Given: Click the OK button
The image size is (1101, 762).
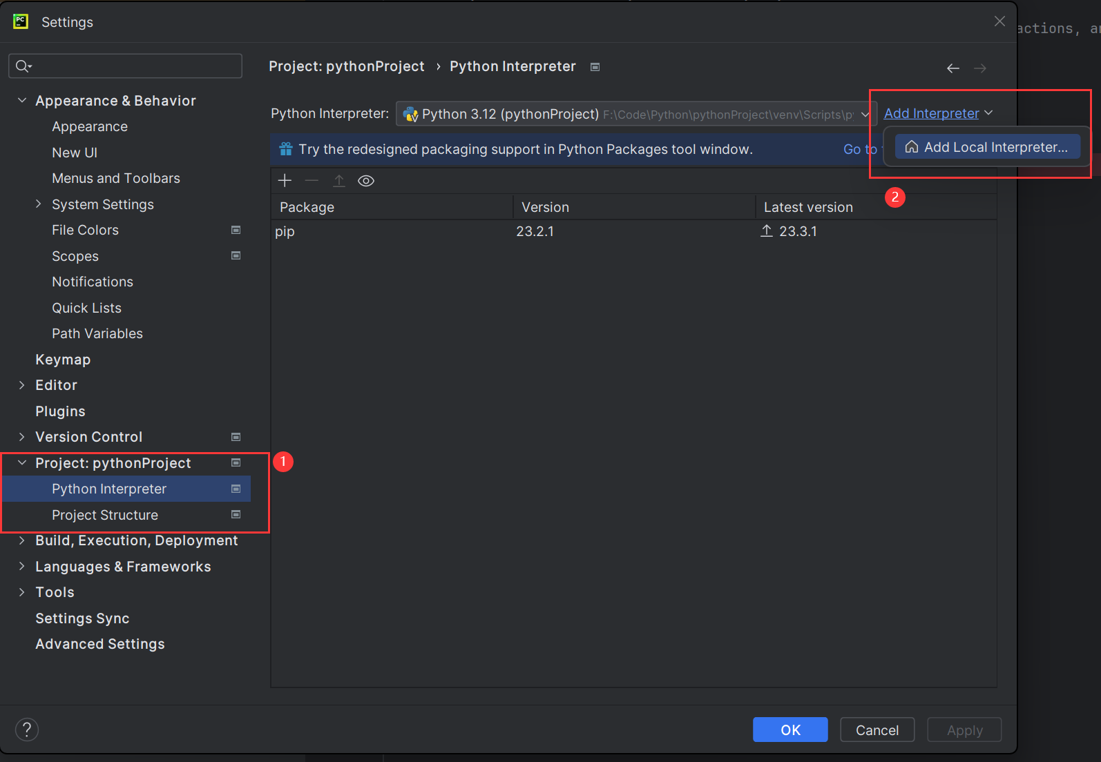Looking at the screenshot, I should tap(790, 730).
